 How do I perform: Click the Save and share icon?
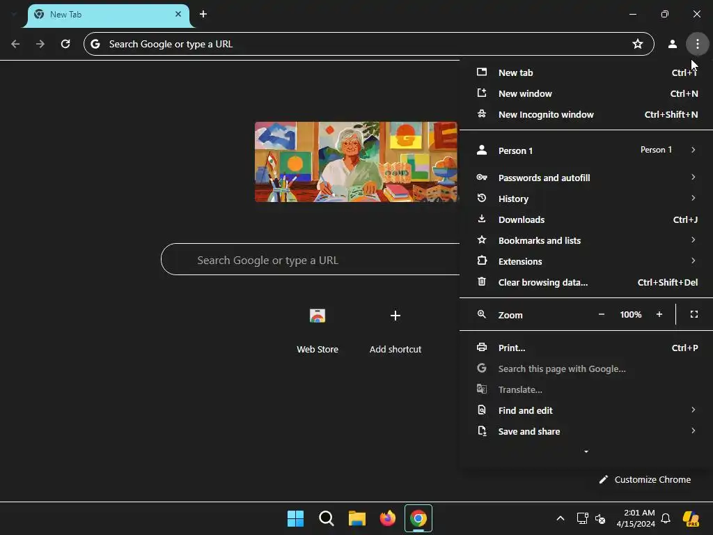click(x=482, y=431)
